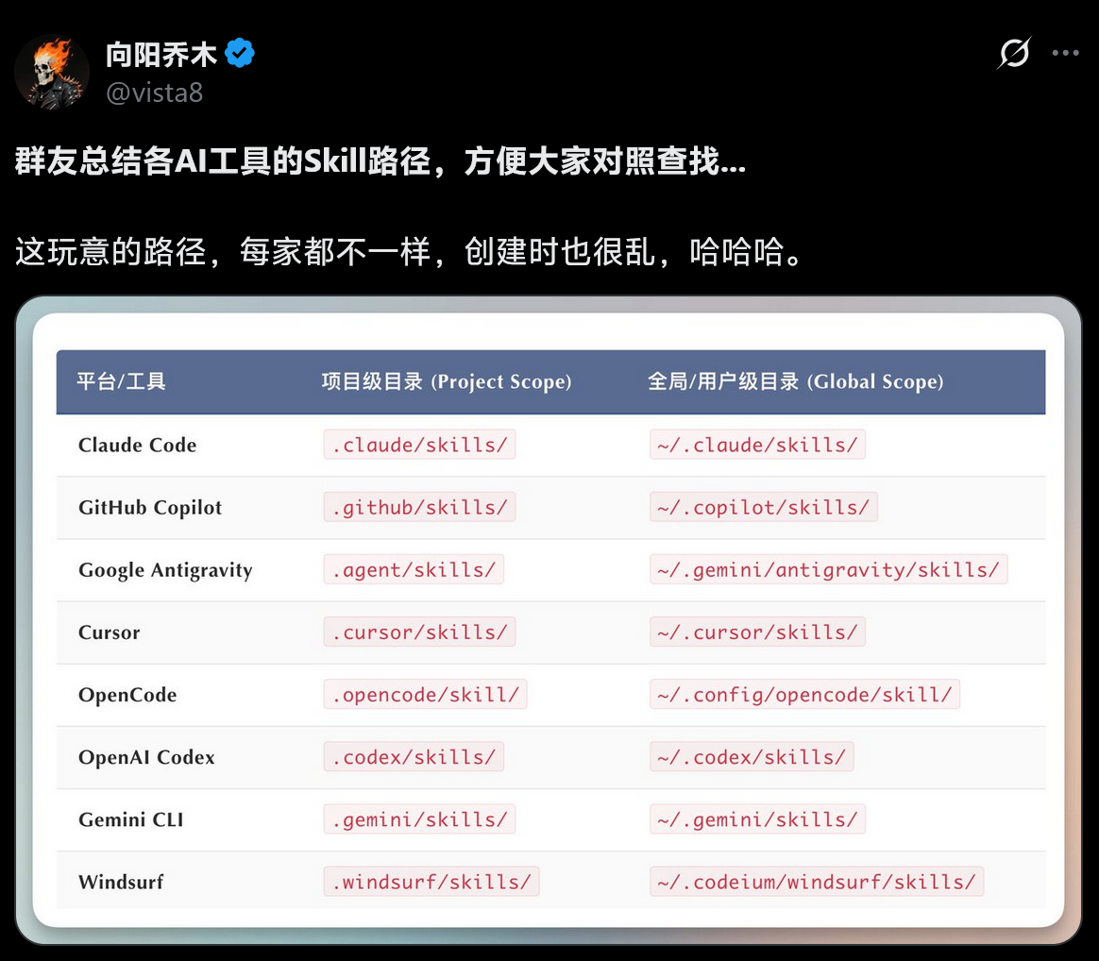Select the .claude/skills/ path for Claude Code
This screenshot has width=1099, height=961.
[x=419, y=445]
